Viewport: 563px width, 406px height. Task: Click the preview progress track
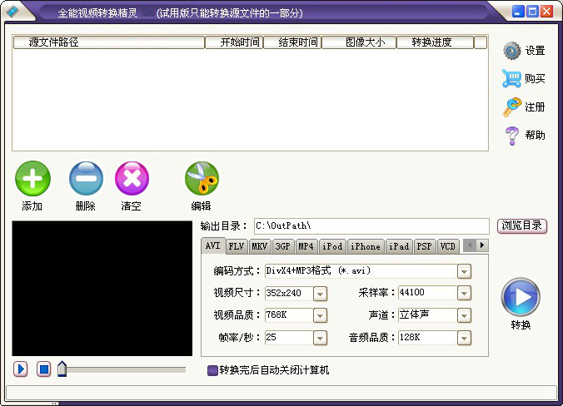(x=126, y=369)
